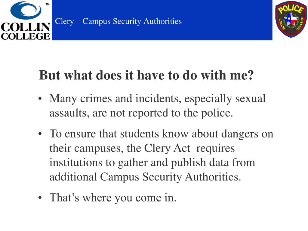
Task: Select the second bullet point marker
Action: 40,134
